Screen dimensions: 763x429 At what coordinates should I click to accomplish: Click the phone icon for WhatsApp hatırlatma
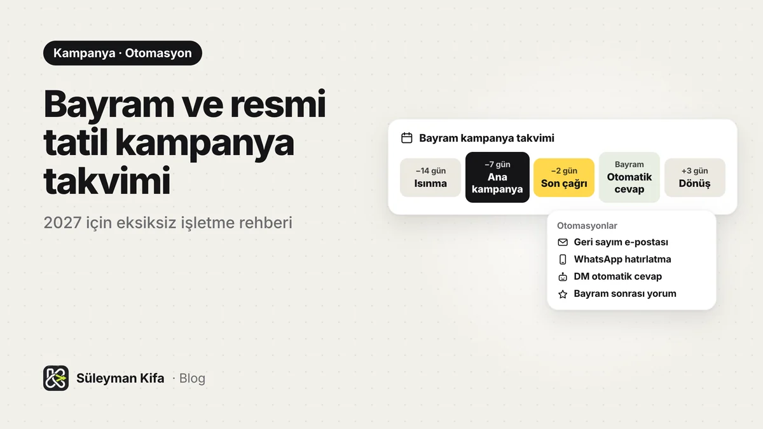pos(563,259)
